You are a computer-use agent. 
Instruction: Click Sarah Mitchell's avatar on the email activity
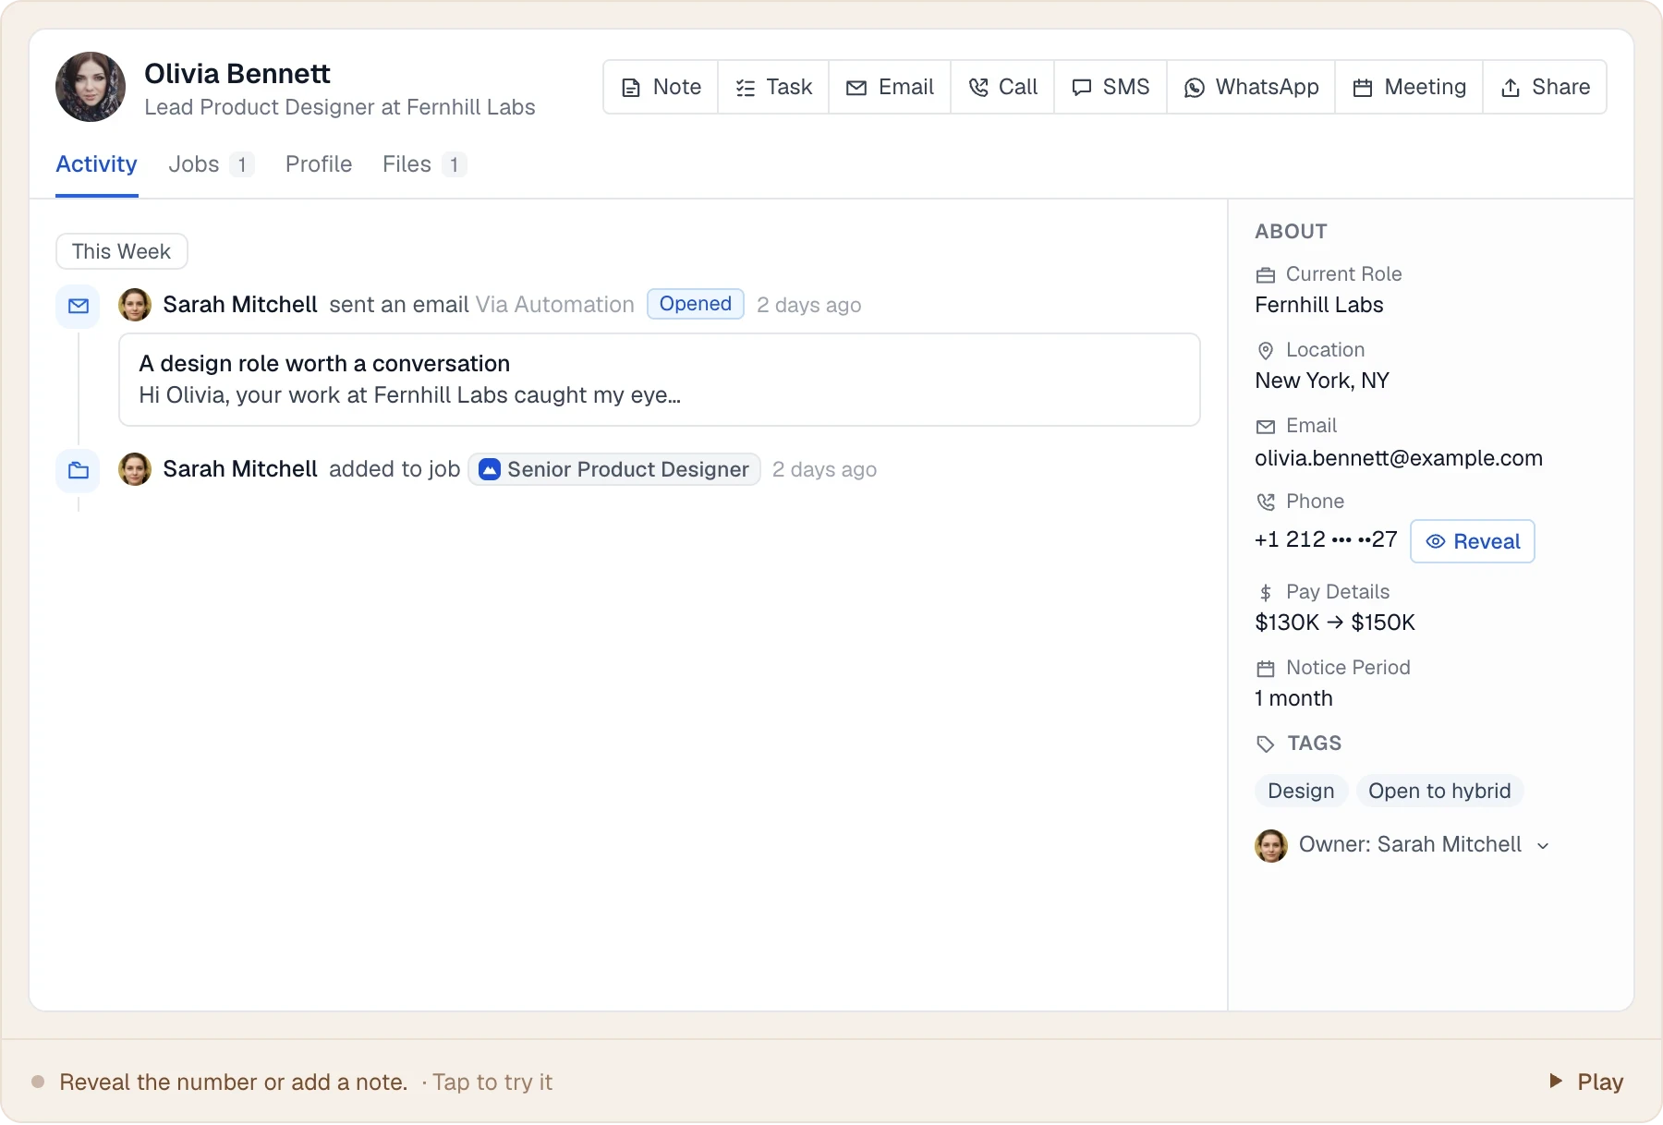click(x=135, y=305)
